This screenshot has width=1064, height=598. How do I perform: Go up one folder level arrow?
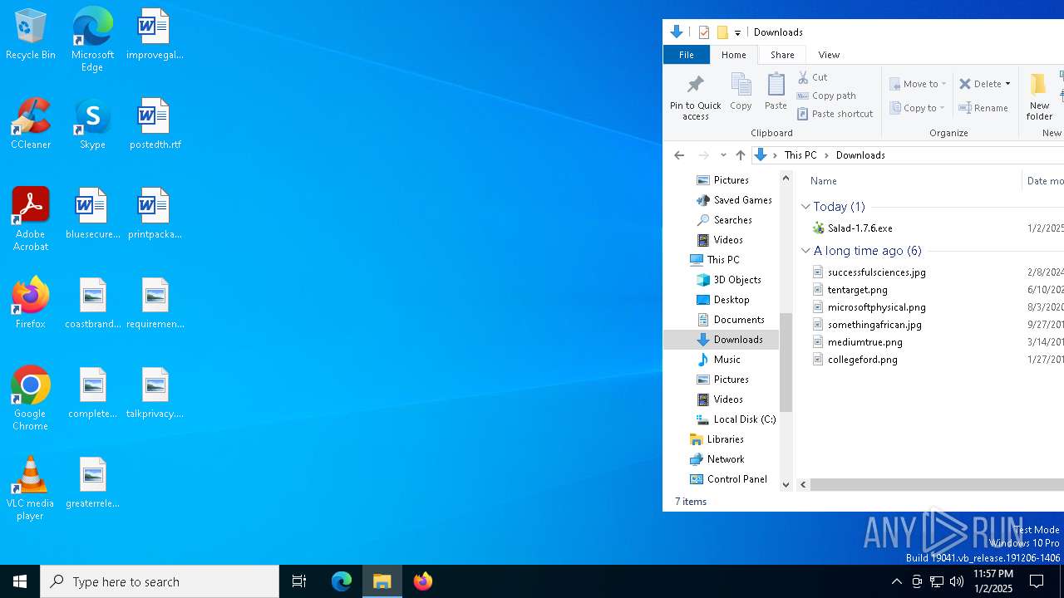741,155
